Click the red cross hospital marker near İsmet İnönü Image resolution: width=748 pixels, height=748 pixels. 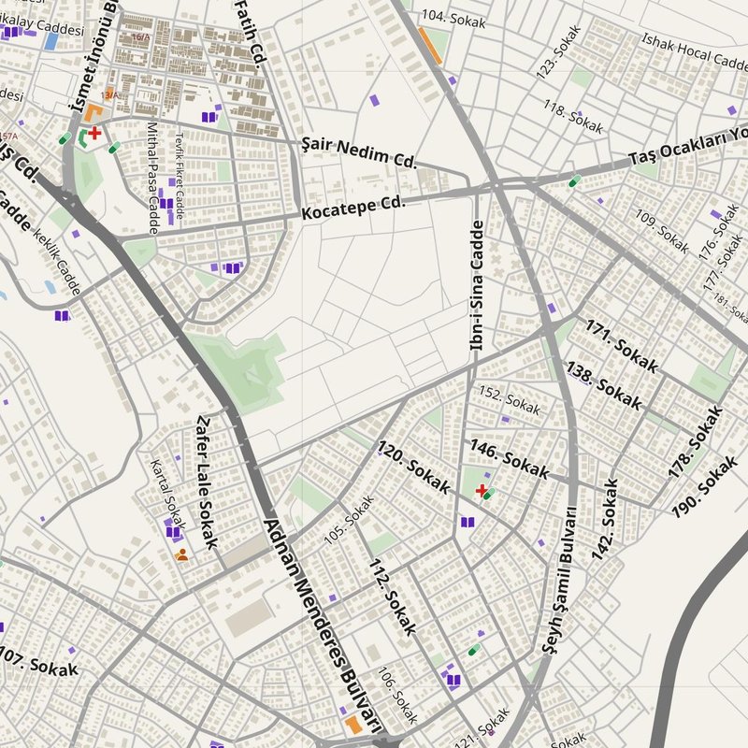click(x=94, y=132)
